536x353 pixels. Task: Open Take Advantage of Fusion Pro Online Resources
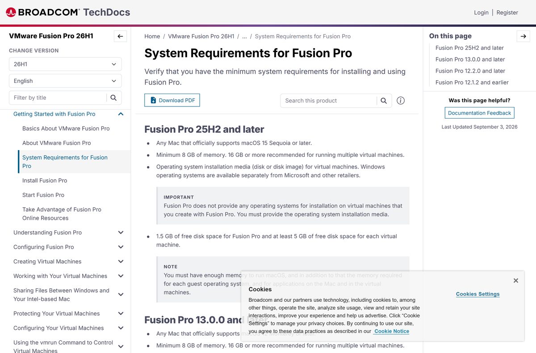[x=62, y=214]
